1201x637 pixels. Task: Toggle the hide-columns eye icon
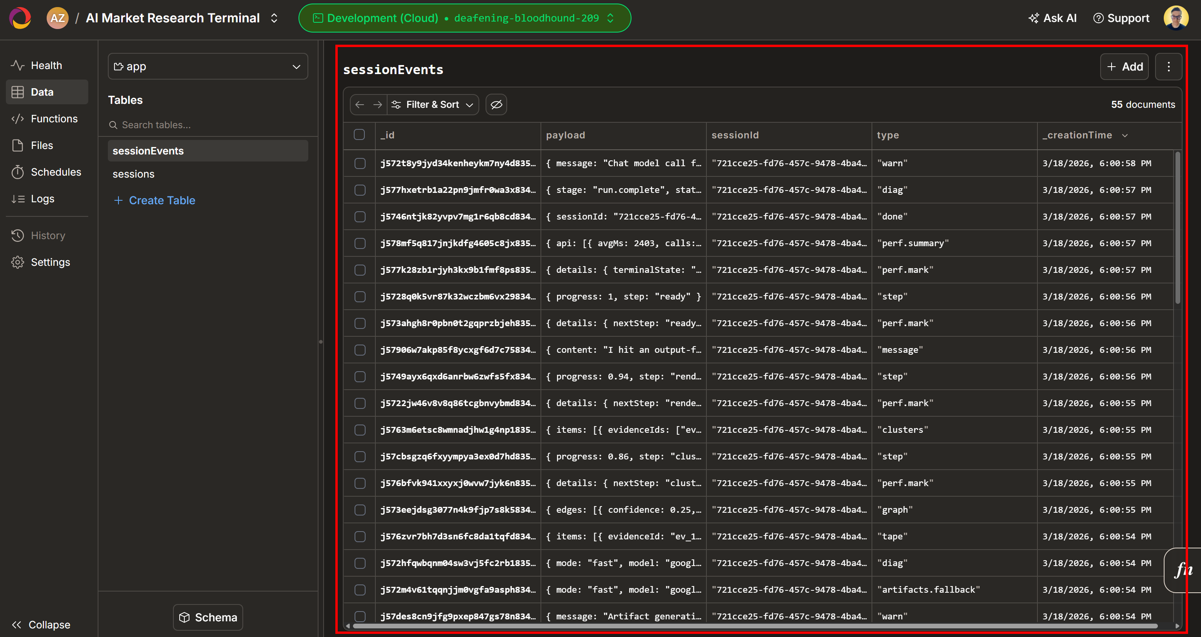click(x=496, y=104)
